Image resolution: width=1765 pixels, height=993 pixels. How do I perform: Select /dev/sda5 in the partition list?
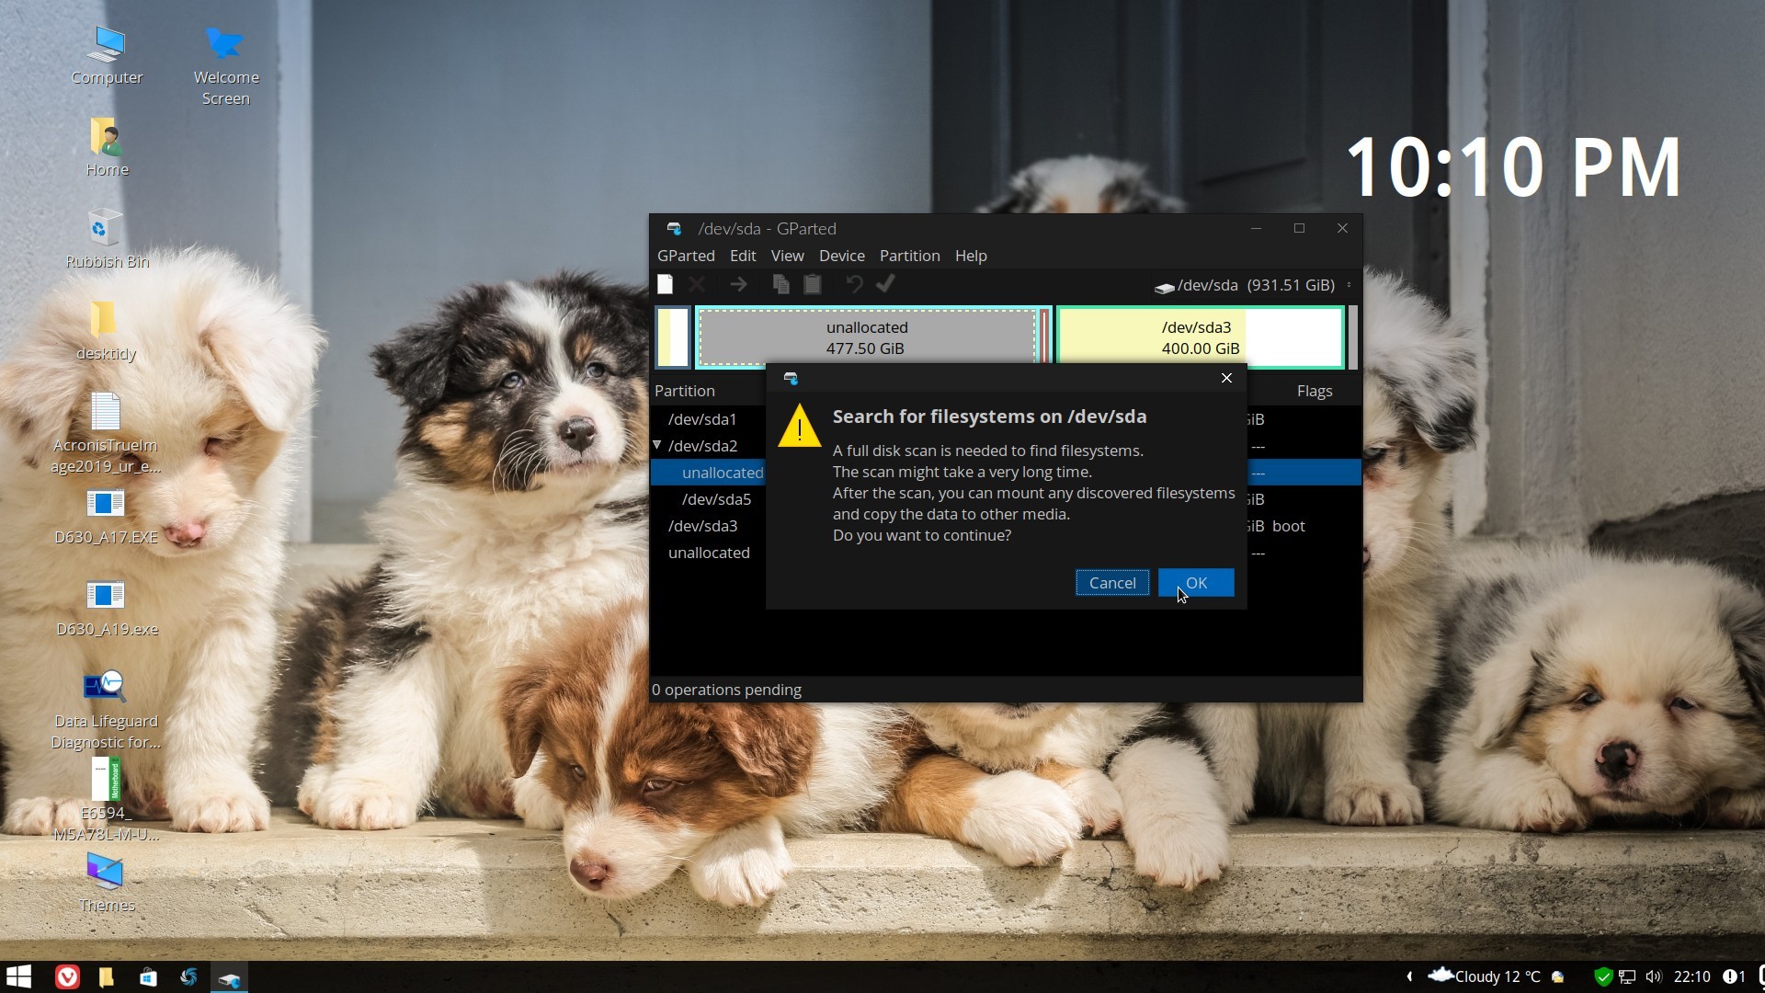point(716,499)
